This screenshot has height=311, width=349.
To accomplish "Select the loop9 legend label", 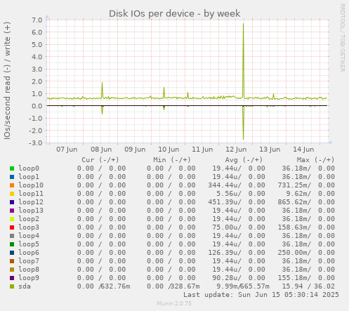I will (29, 278).
